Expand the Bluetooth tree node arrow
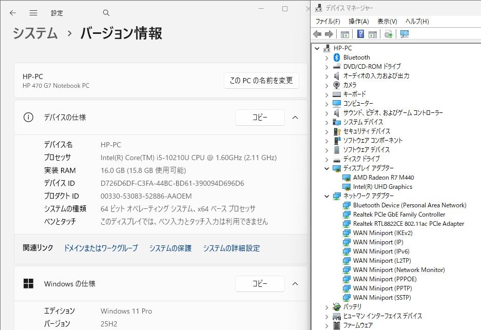 (326, 57)
